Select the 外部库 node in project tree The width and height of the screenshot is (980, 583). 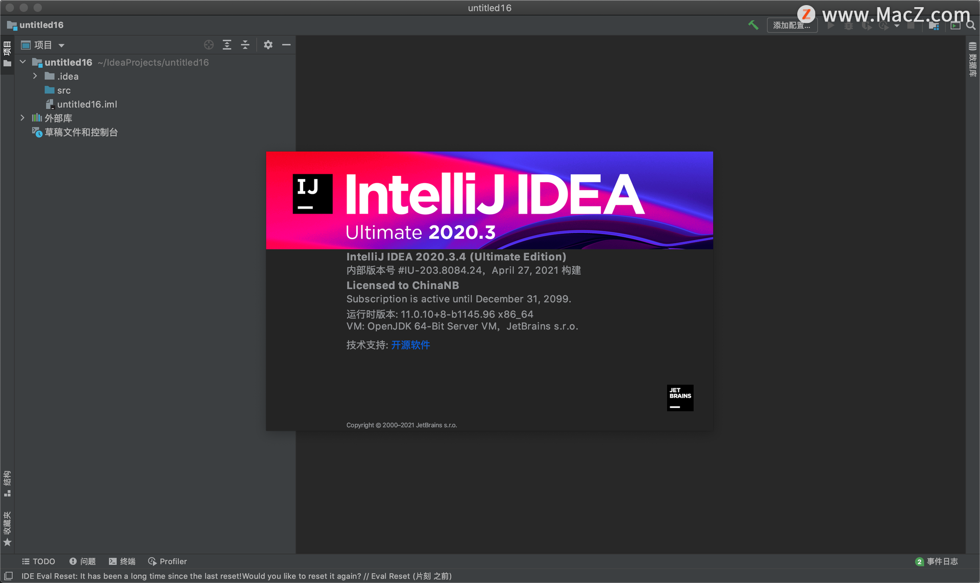[x=155, y=118]
